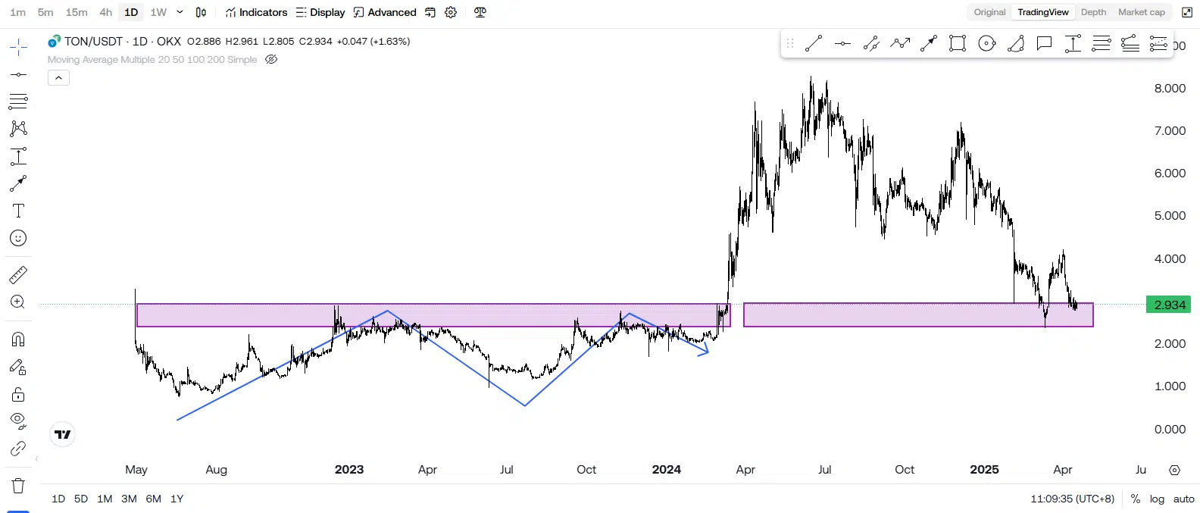Open the emoji sticker tool
1200x513 pixels.
point(18,239)
